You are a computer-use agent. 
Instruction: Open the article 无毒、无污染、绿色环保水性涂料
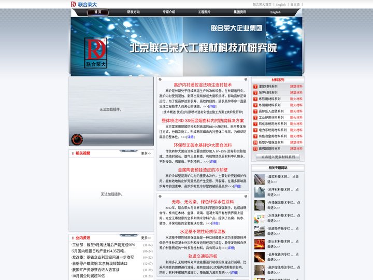click(x=203, y=202)
